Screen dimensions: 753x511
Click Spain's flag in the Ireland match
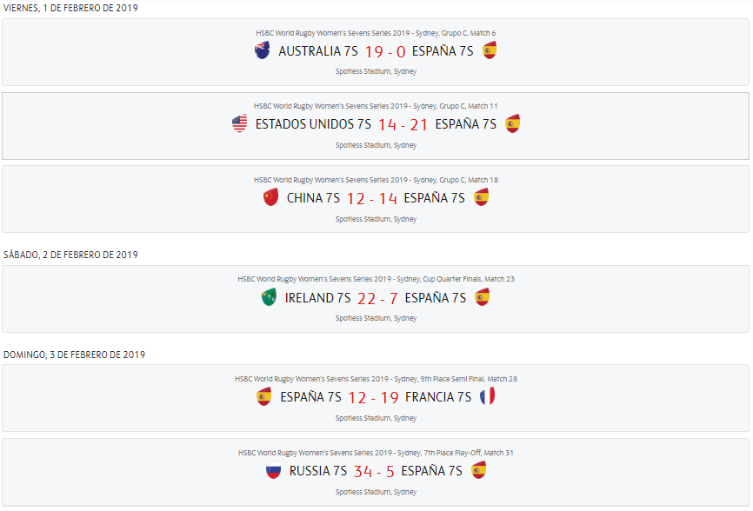(x=482, y=298)
